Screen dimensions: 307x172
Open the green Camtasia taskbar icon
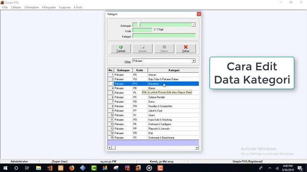point(94,168)
